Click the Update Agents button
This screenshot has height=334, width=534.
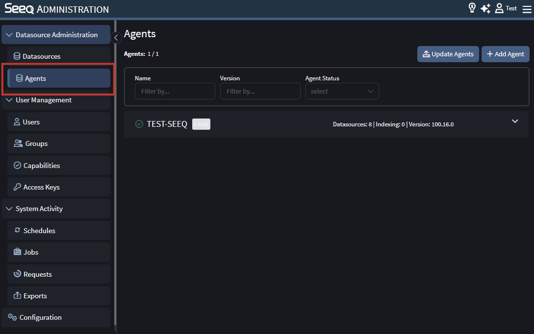coord(448,54)
